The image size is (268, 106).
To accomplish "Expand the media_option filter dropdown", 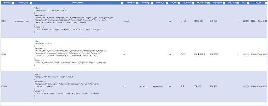I will [x=122, y=3].
